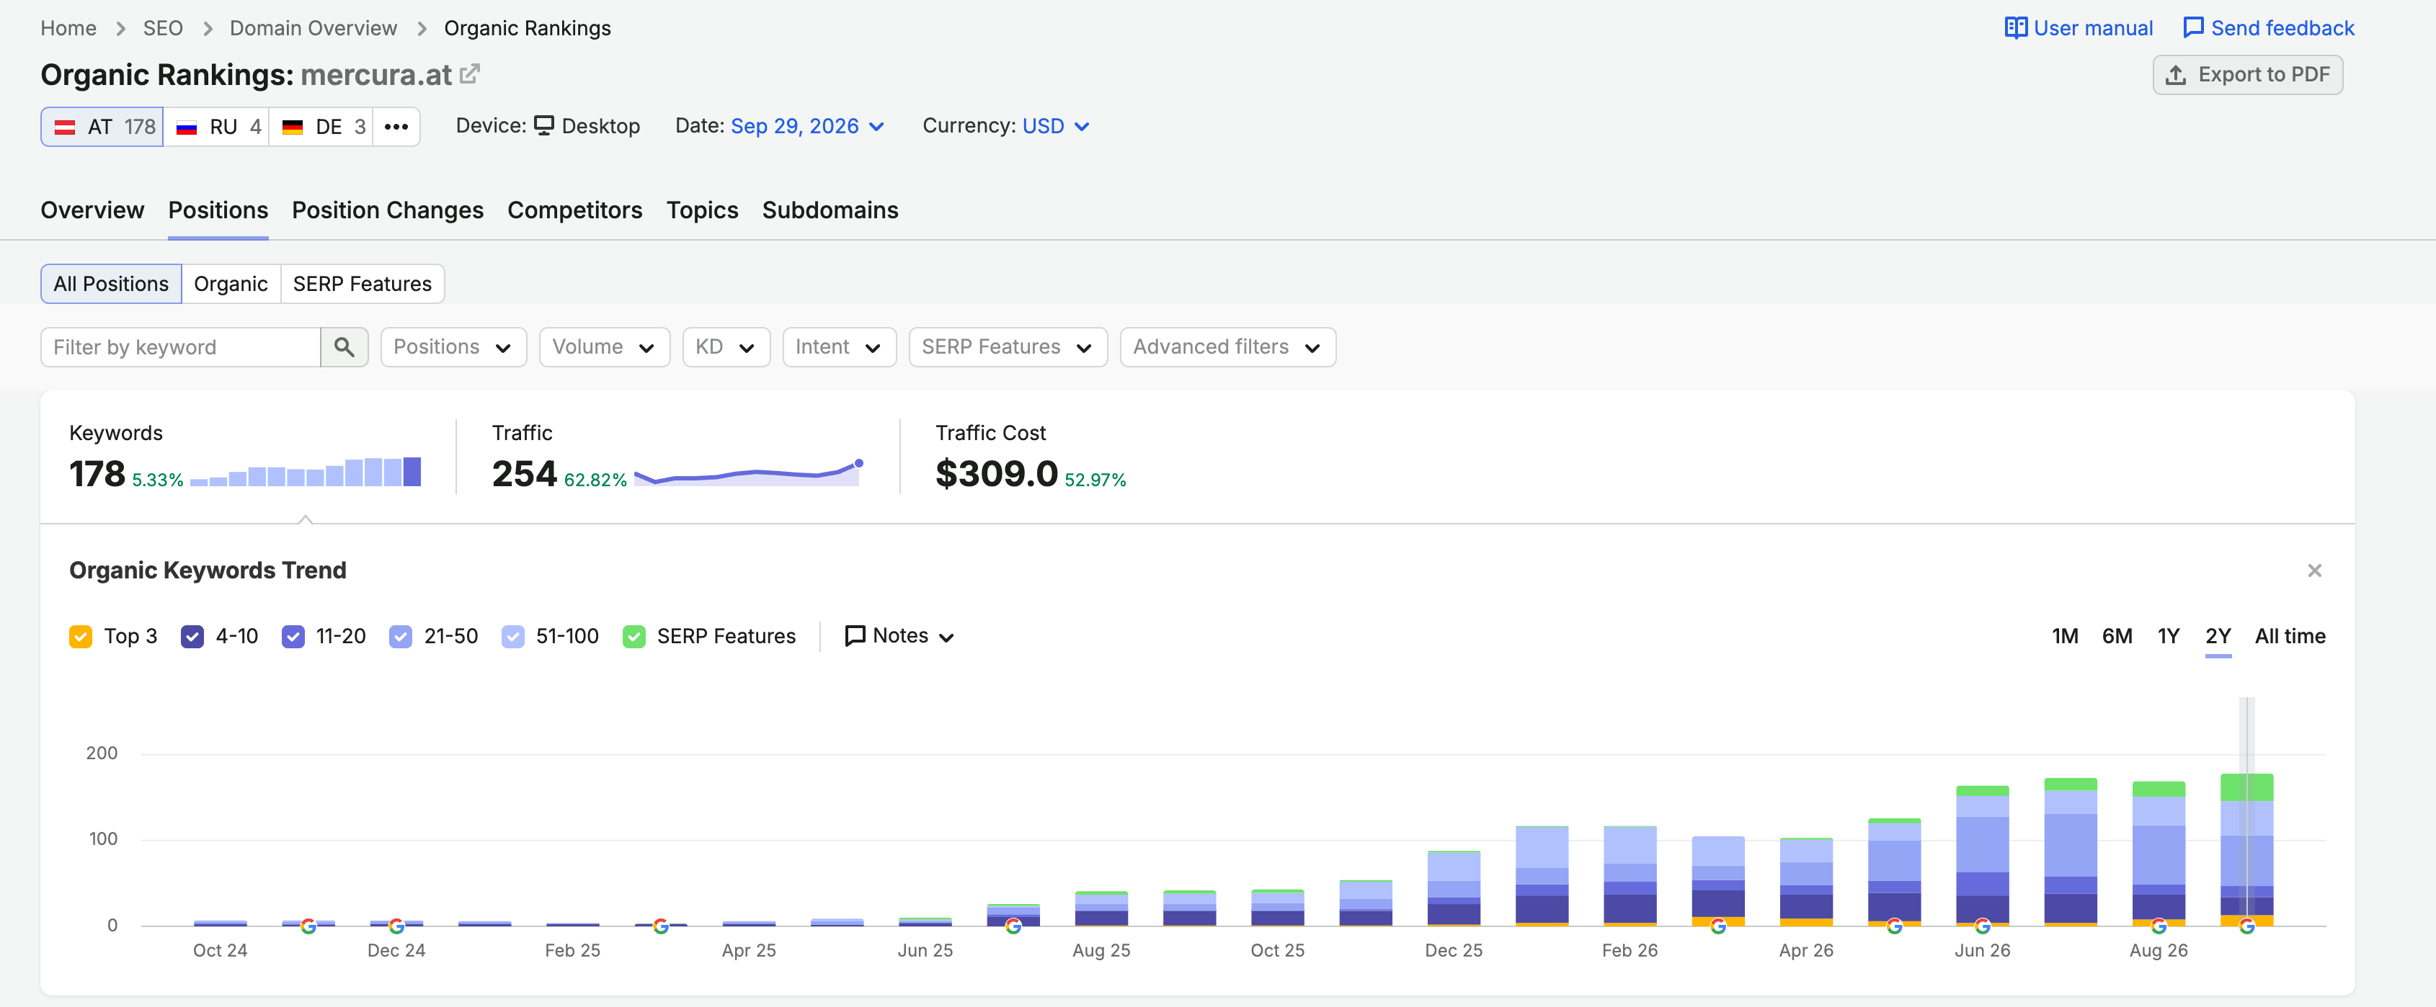Open the Competitors tab
This screenshot has width=2436, height=1007.
[x=575, y=210]
